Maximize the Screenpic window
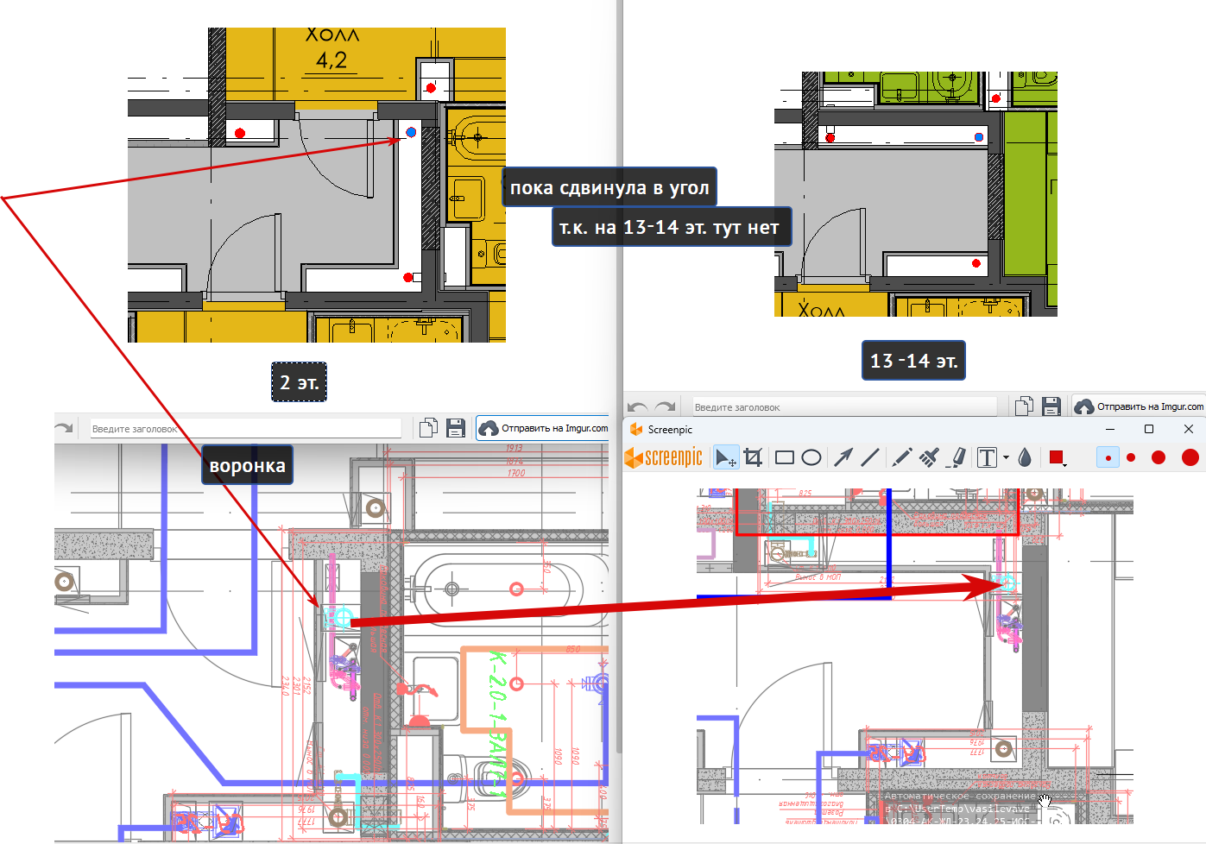The height and width of the screenshot is (844, 1206). pos(1149,429)
